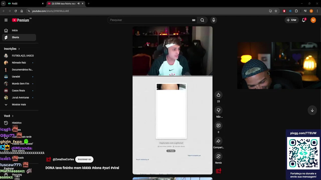Bookmark this page with the star
The image size is (321, 180).
[x=276, y=11]
